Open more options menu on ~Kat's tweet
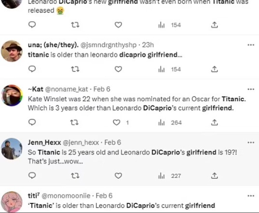 (x=251, y=89)
